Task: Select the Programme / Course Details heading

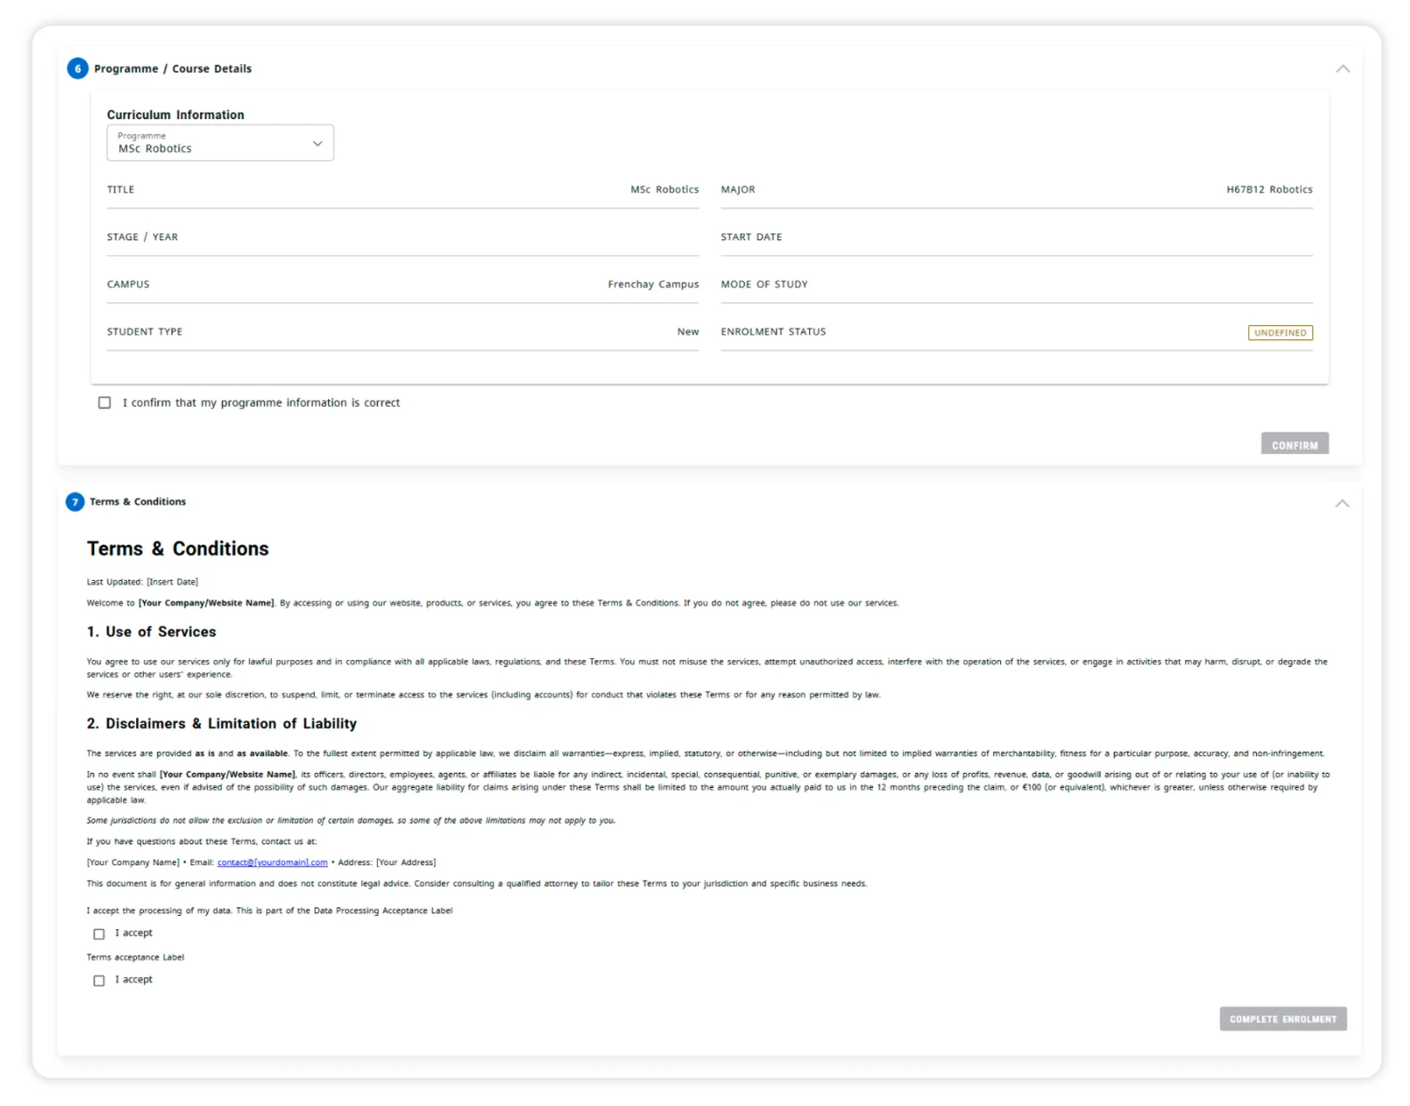Action: [x=172, y=68]
